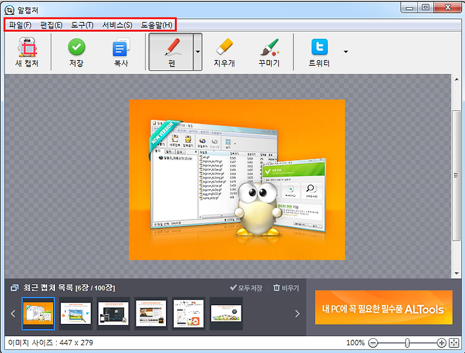Viewport: 465px width, 353px height.
Task: Click the 최근 캡처 목록 panel icon
Action: pos(14,288)
